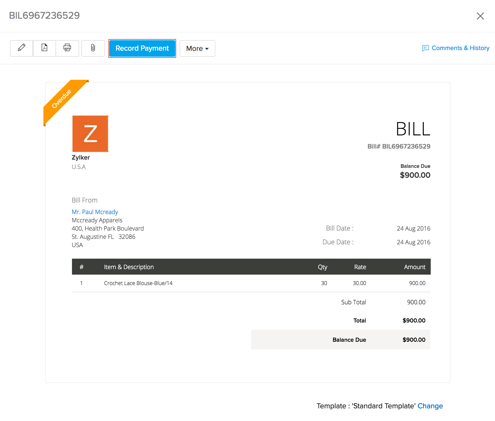Click the Zylker company logo

click(90, 134)
